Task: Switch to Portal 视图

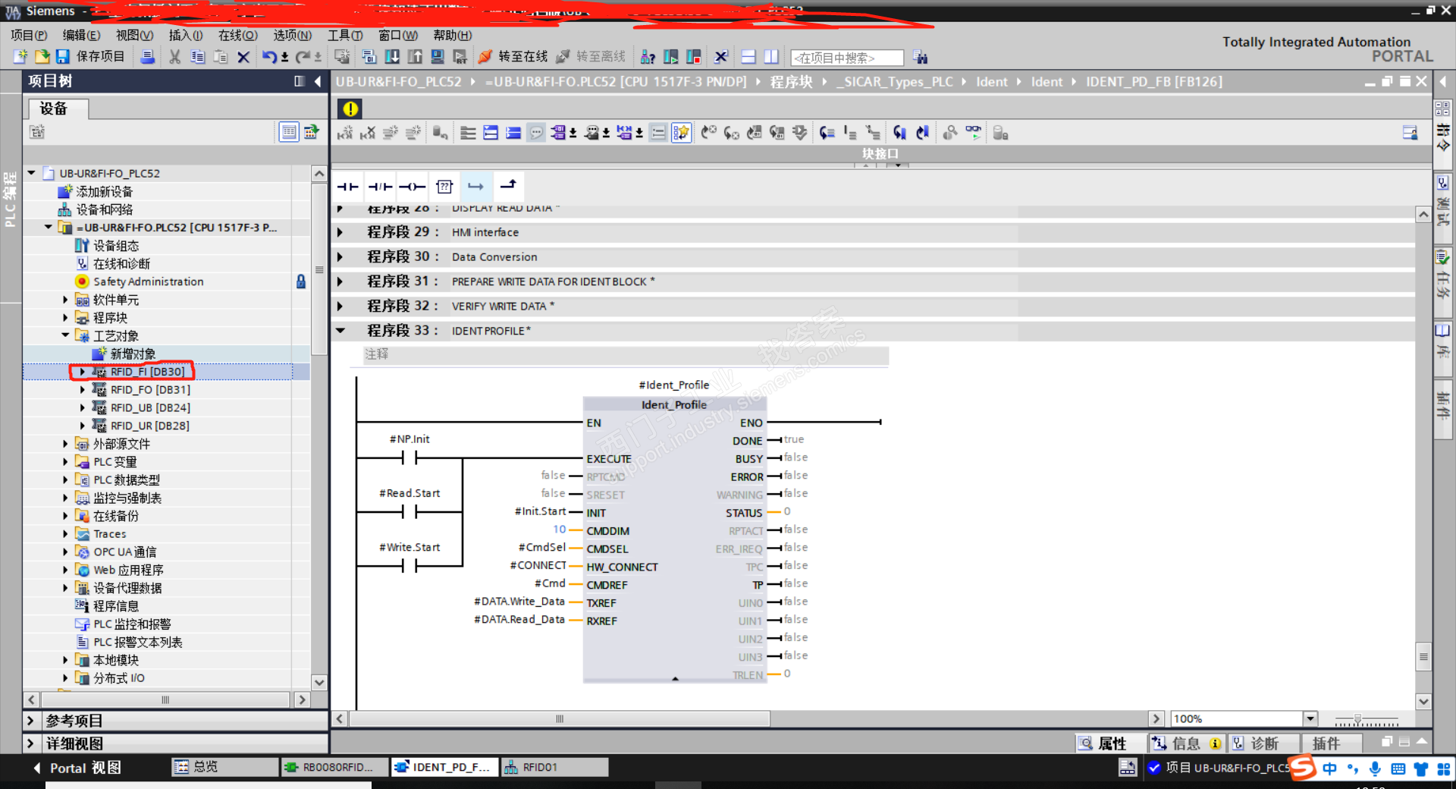Action: pyautogui.click(x=77, y=768)
